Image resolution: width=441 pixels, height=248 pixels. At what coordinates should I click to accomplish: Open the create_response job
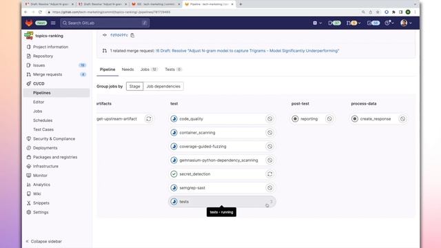click(375, 119)
